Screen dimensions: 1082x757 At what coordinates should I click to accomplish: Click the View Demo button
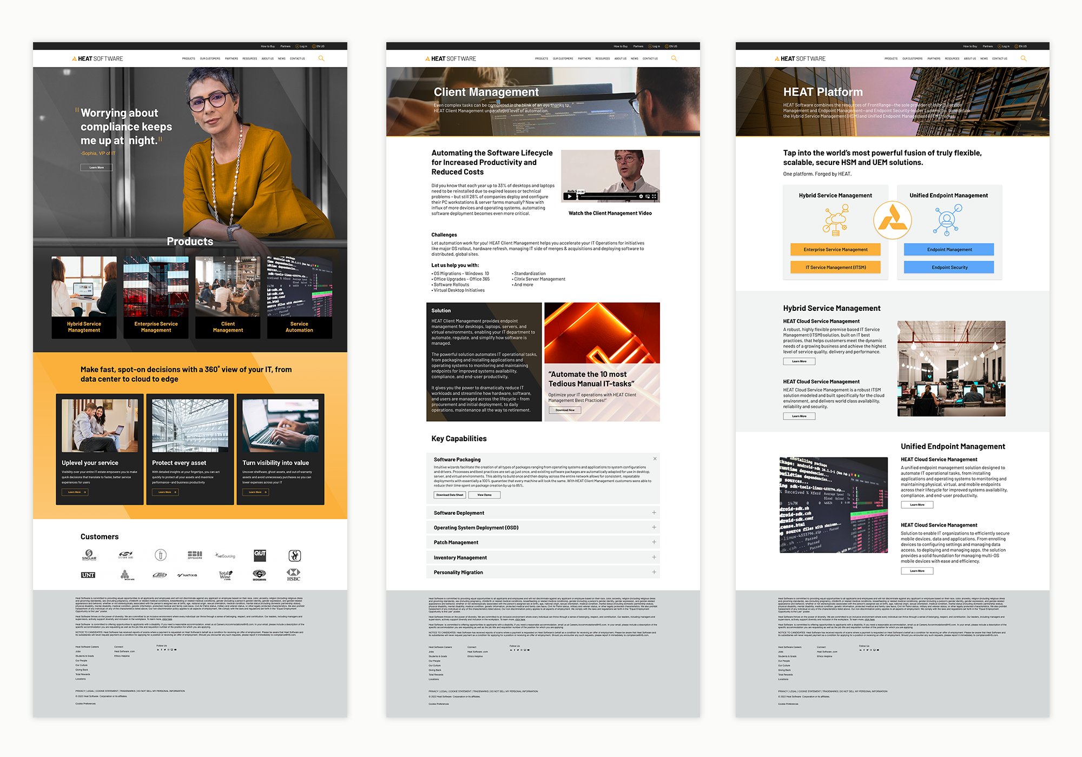pyautogui.click(x=484, y=495)
